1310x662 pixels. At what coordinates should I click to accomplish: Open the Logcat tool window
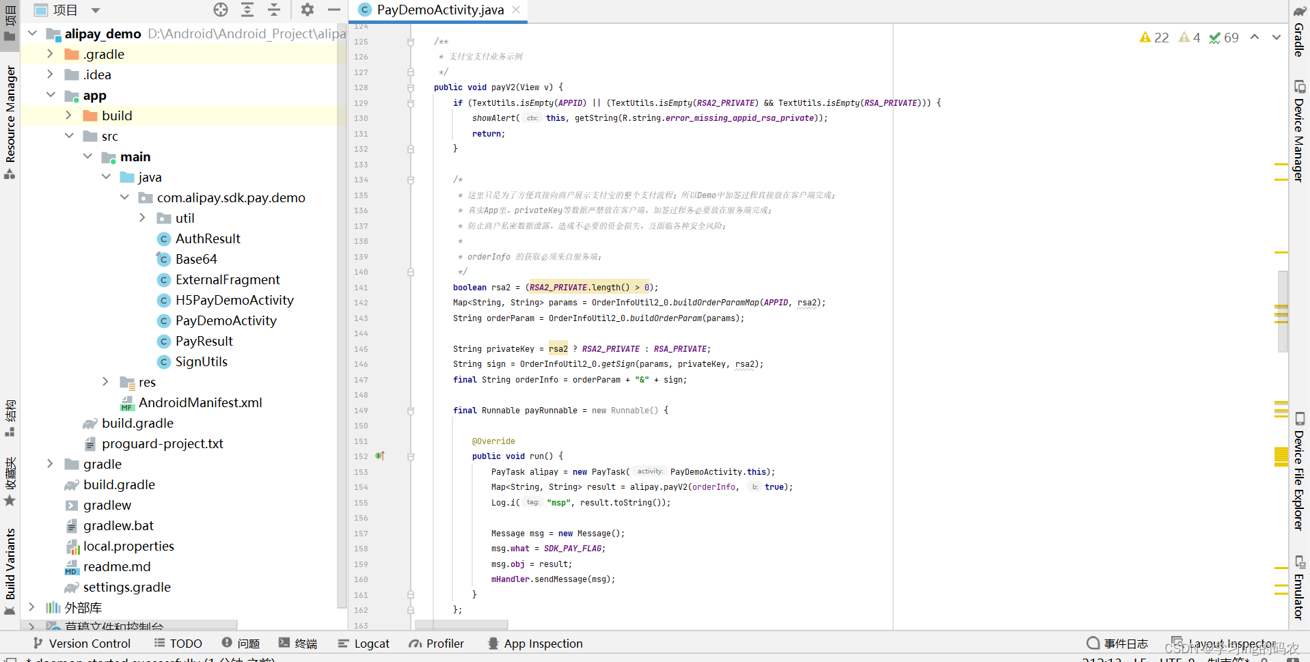(364, 643)
